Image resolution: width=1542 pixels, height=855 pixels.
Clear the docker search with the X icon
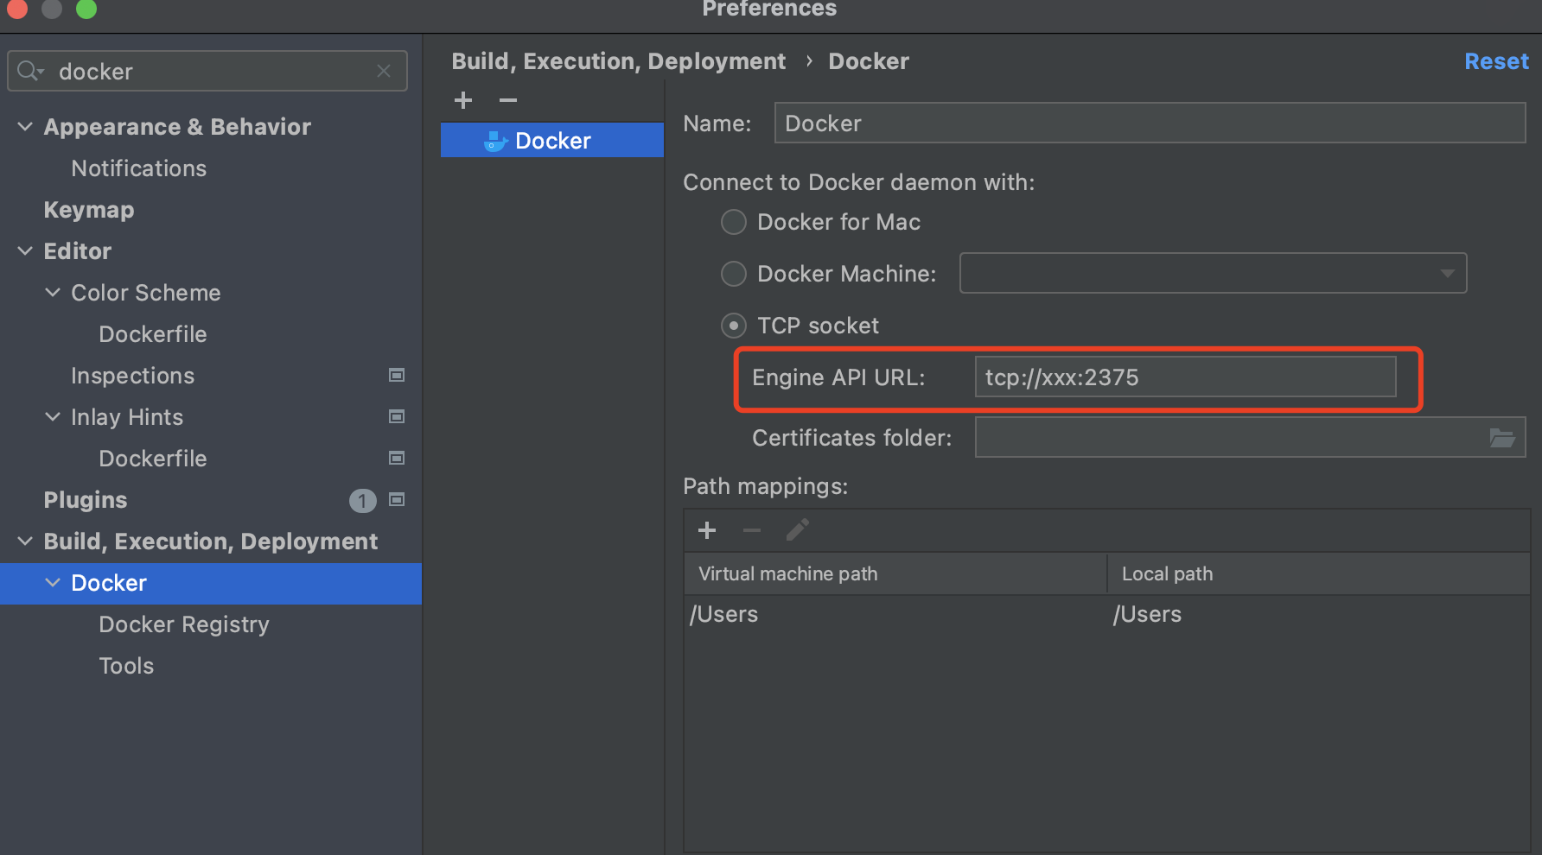[x=384, y=71]
